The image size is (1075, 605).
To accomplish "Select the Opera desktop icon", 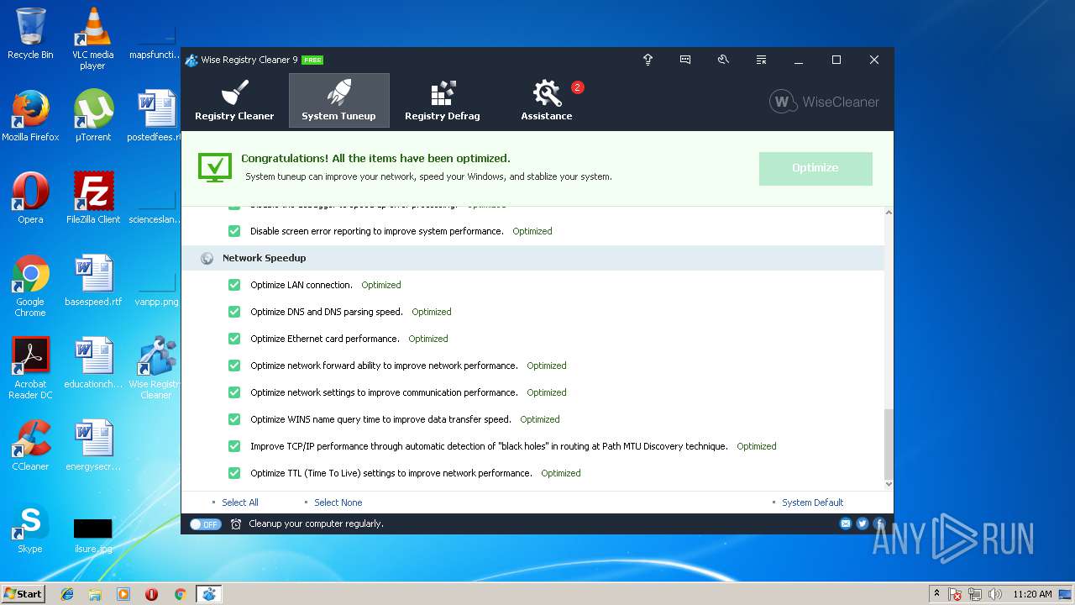I will [30, 198].
